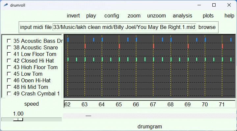Click the red snare note at bar 71

click(222, 46)
